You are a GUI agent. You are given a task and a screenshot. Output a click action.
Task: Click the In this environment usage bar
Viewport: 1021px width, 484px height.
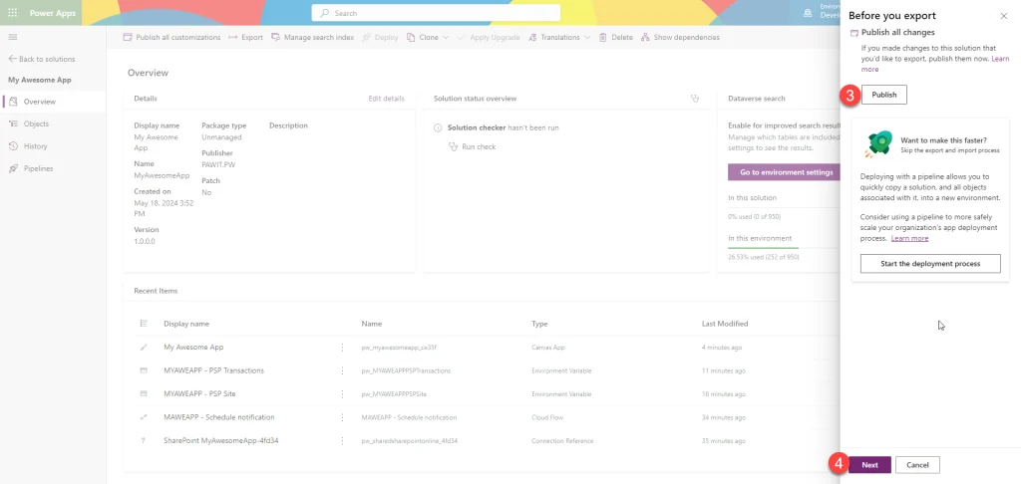click(x=784, y=248)
